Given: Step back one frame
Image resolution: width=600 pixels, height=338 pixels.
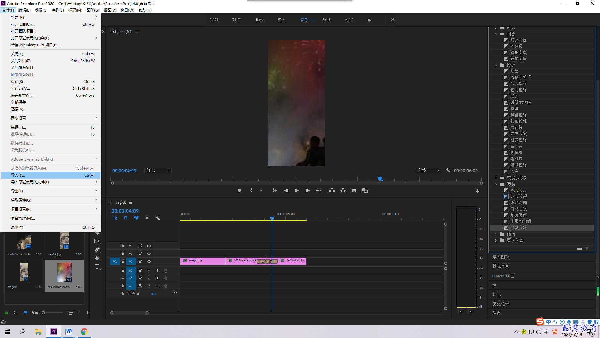Looking at the screenshot, I should pos(286,191).
